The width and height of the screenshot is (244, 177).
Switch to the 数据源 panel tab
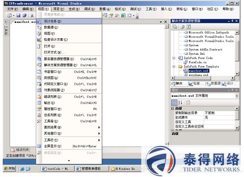click(213, 84)
